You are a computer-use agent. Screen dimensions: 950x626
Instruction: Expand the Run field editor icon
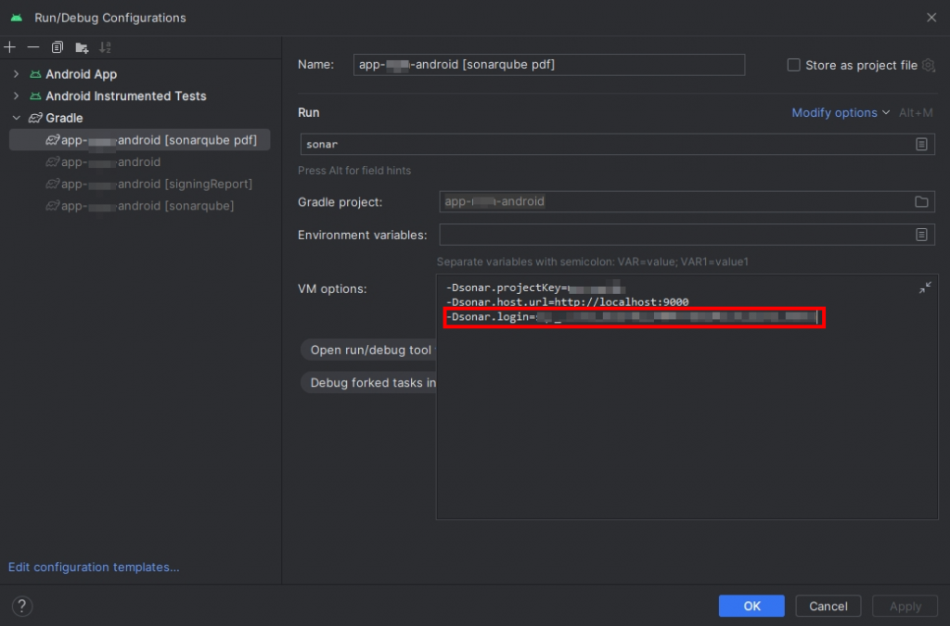point(921,144)
